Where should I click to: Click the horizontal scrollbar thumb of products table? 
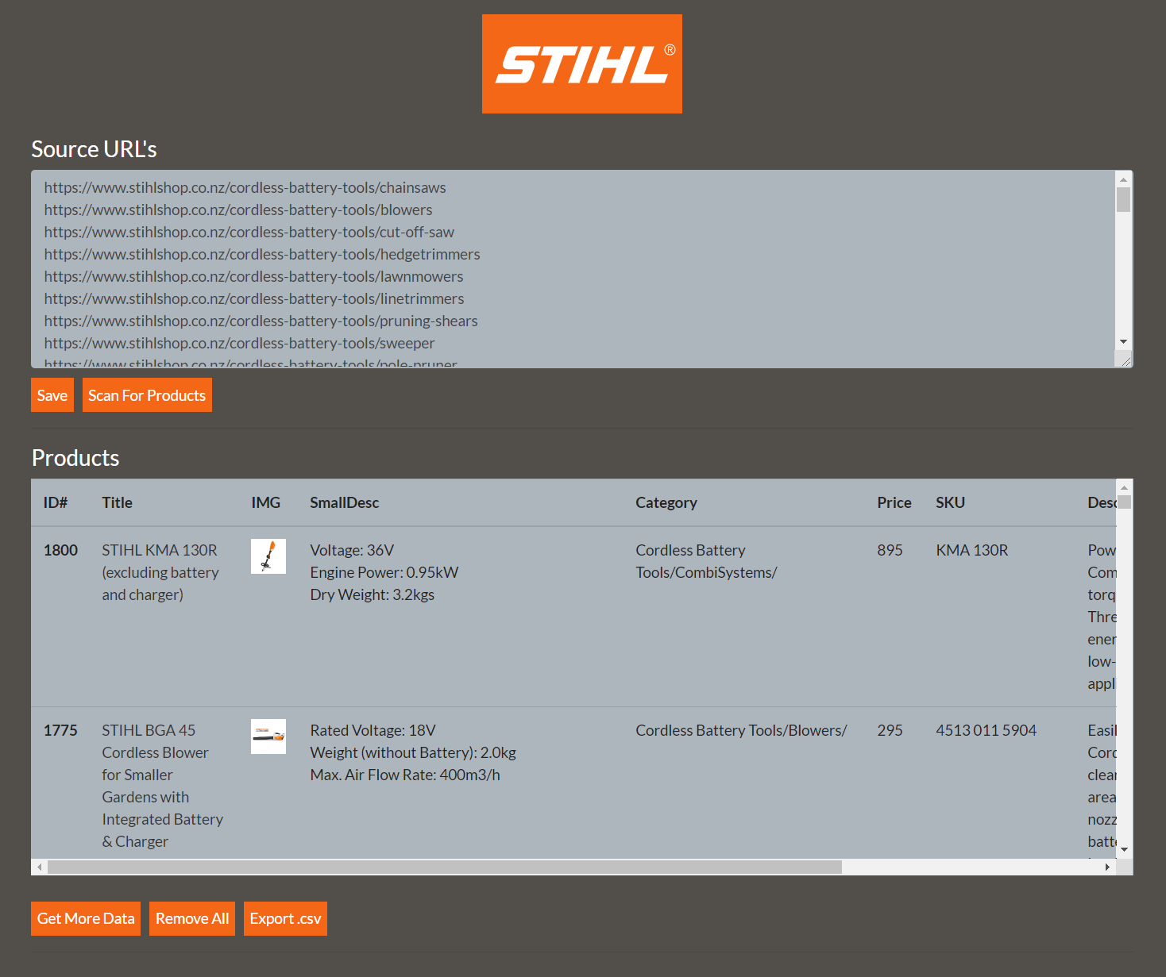(445, 867)
